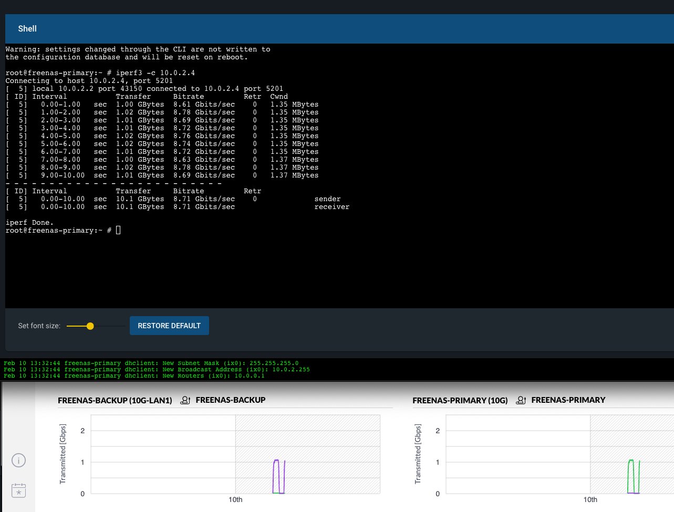The image size is (674, 512).
Task: Click the '8.76 Gbits/sec' bitrate value
Action: (204, 136)
